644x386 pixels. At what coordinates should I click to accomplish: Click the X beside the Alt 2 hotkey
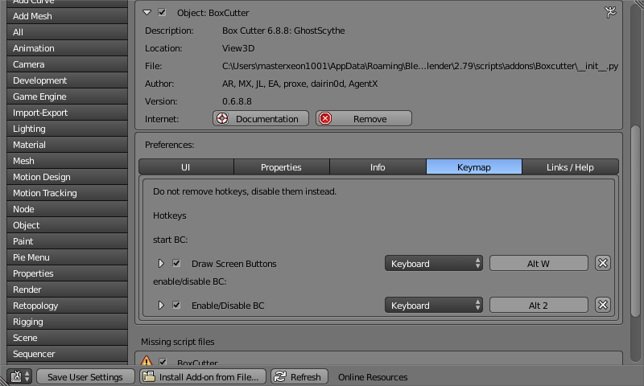602,305
